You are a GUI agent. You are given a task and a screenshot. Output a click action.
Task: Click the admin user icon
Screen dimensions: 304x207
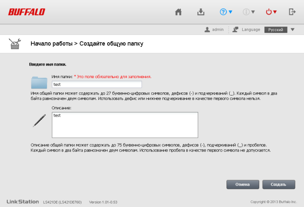click(x=207, y=30)
